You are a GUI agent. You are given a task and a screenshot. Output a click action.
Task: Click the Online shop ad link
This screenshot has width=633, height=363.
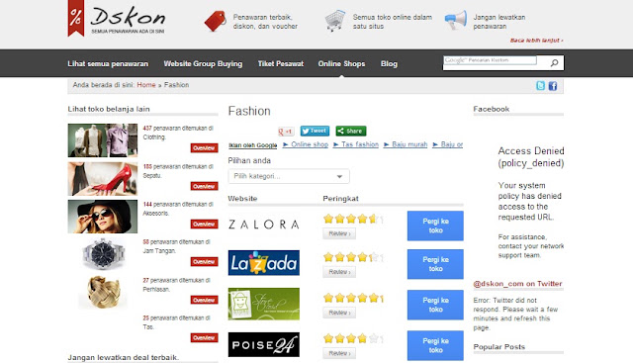(x=310, y=144)
